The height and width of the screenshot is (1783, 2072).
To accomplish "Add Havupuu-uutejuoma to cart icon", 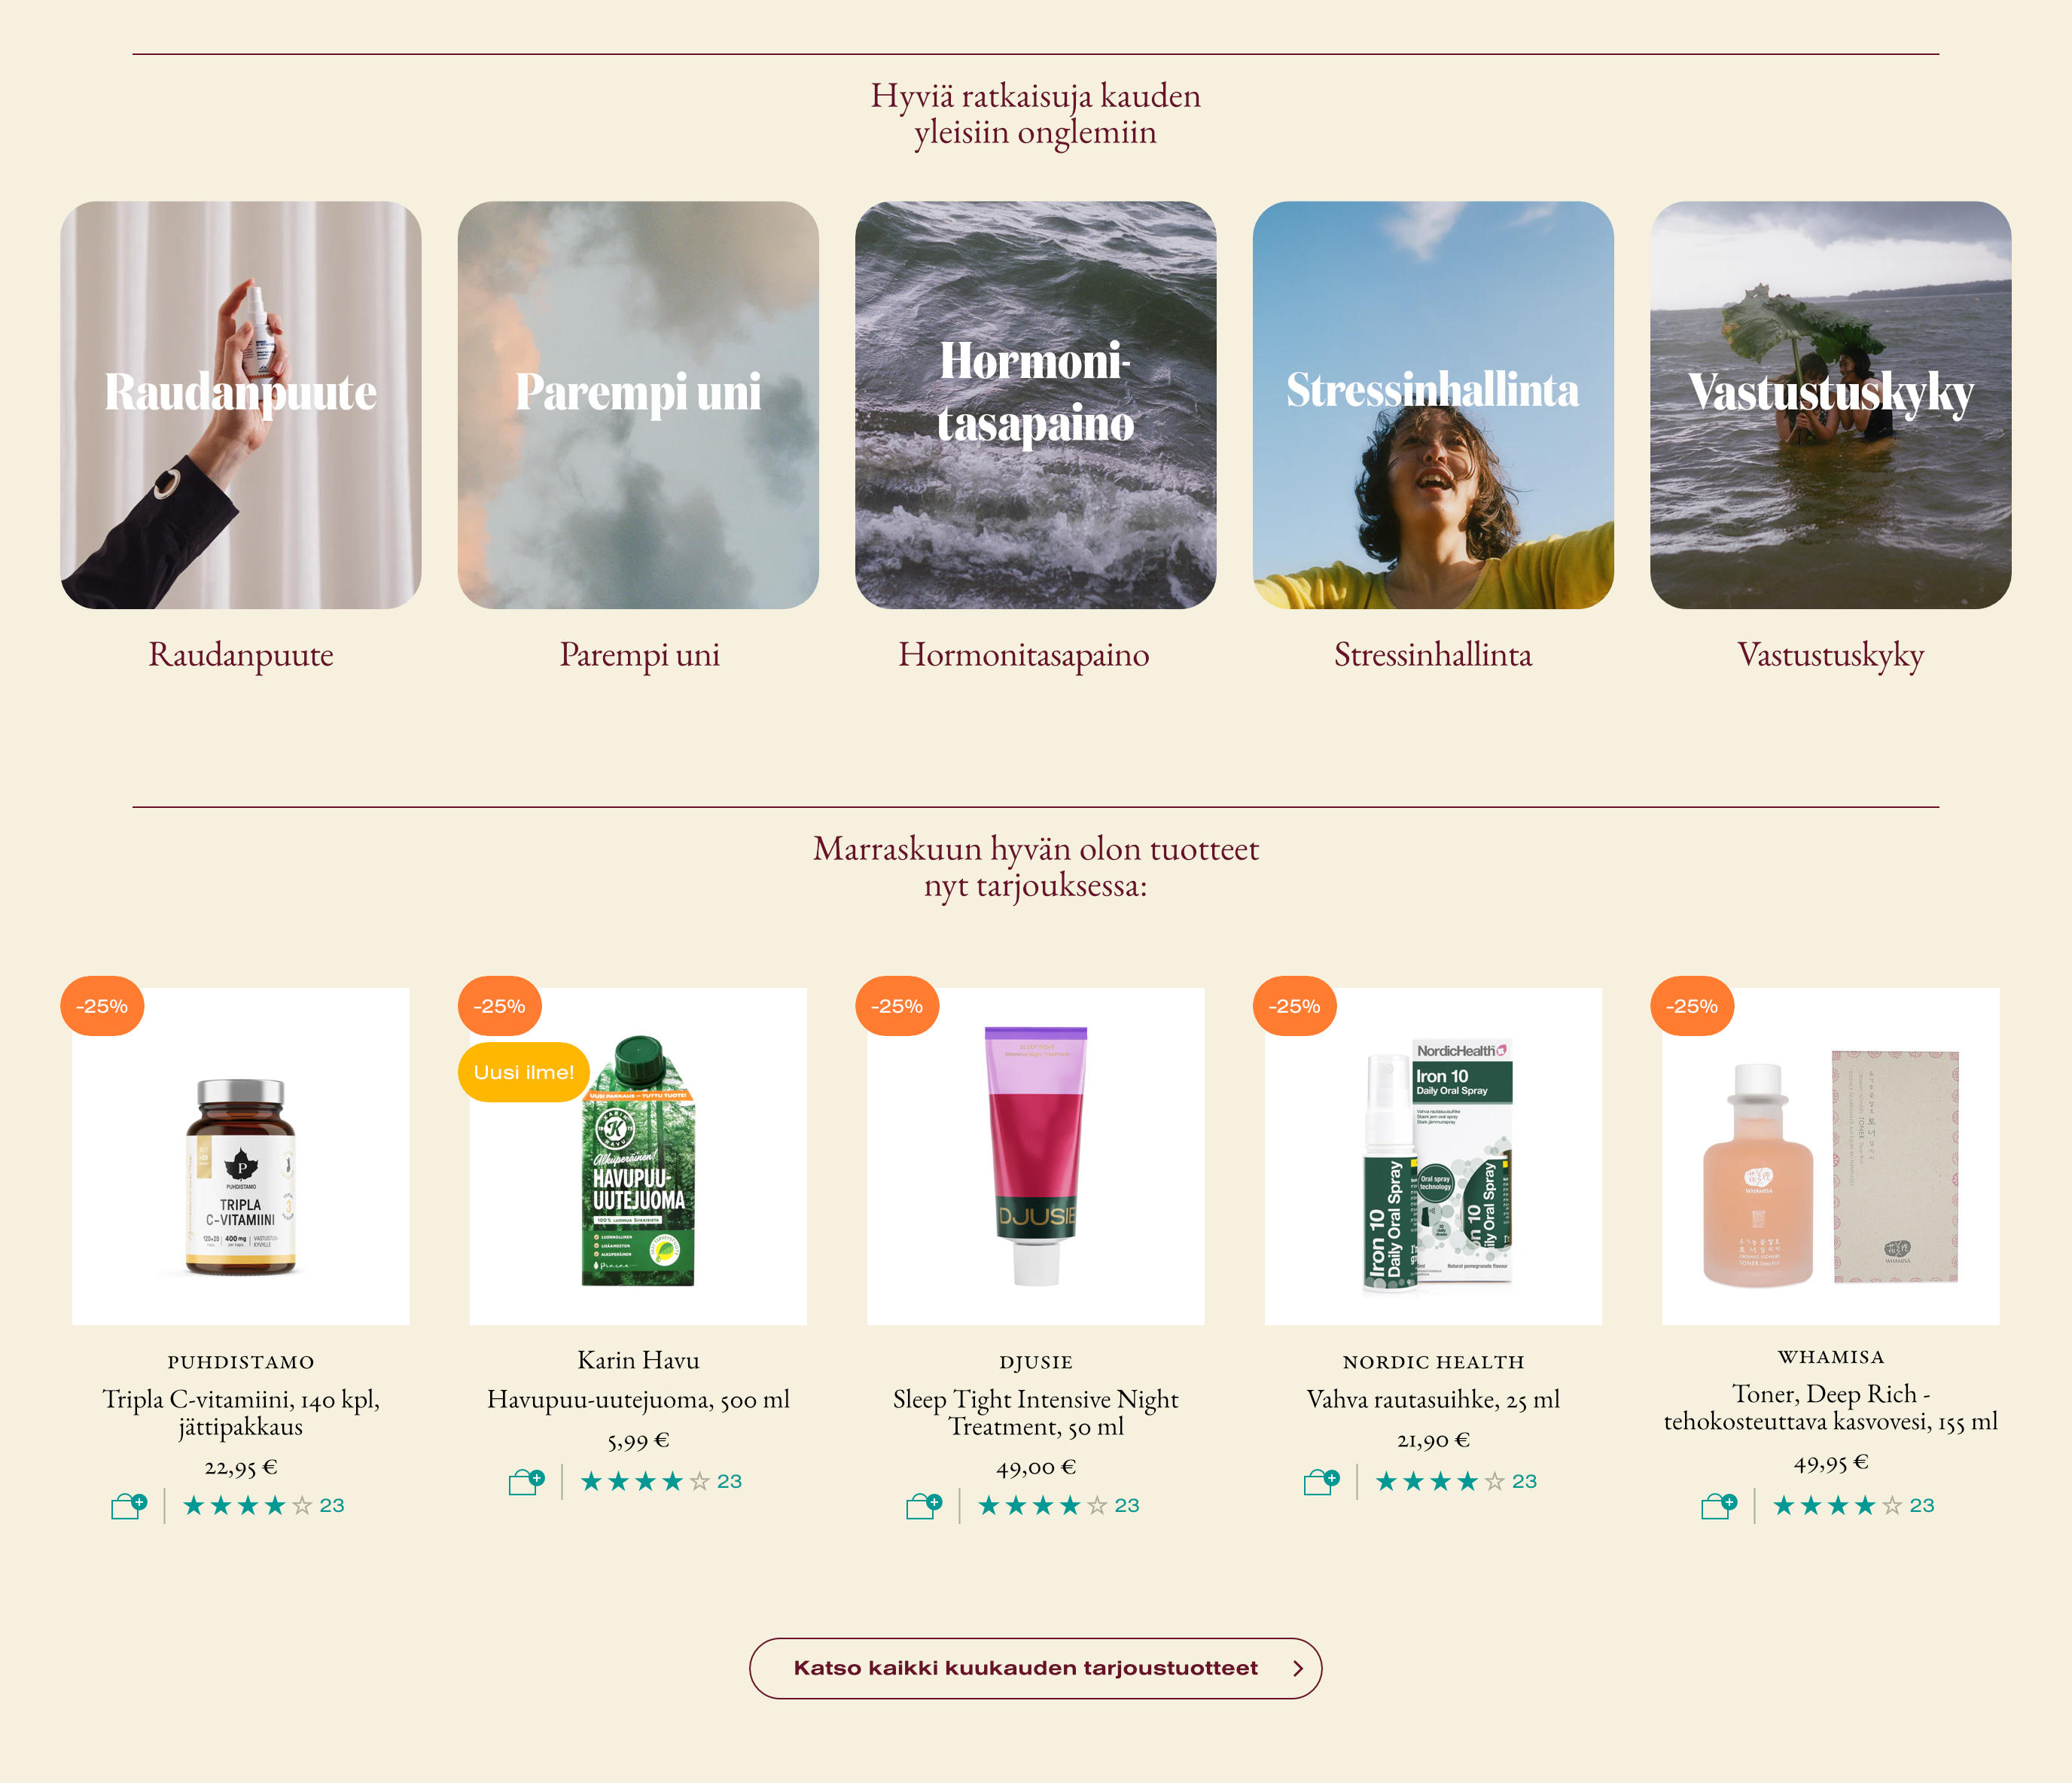I will coord(527,1482).
